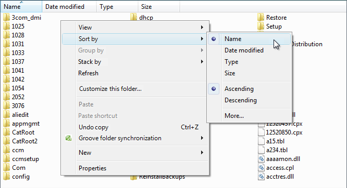Expand the Stack by submenu arrow
This screenshot has width=347, height=188.
click(202, 62)
